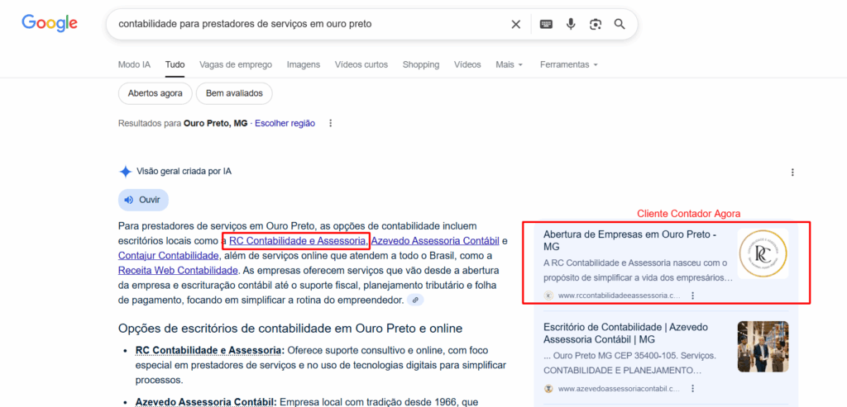
Task: Expand the Mais dropdown menu
Action: tap(509, 64)
